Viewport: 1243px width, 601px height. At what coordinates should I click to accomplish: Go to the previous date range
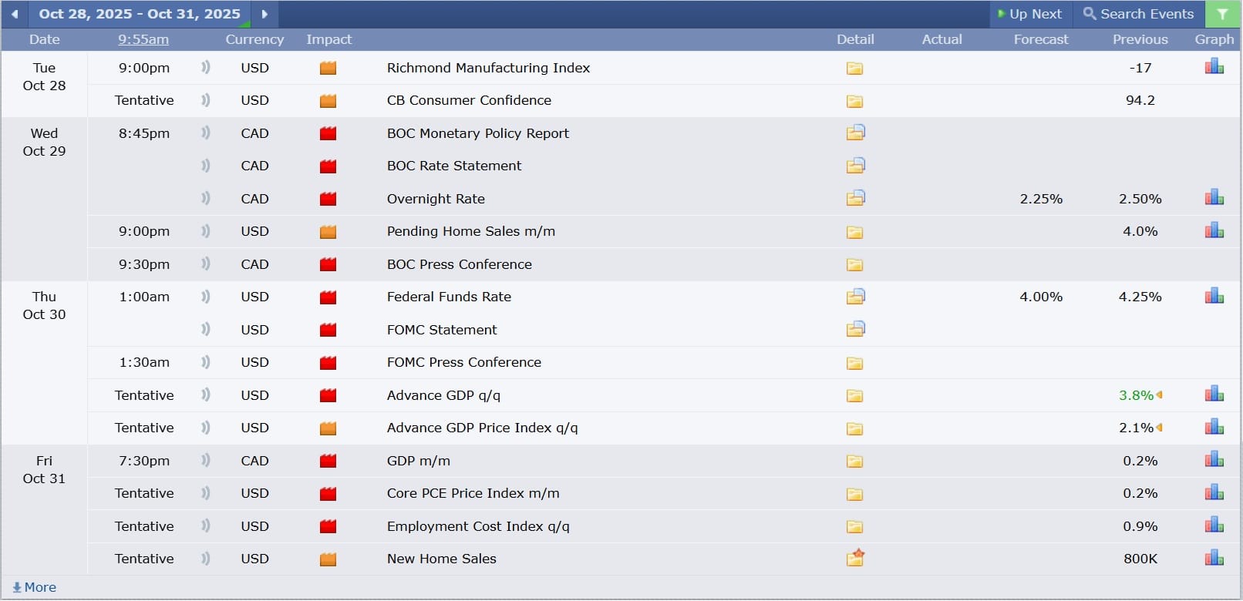point(15,14)
